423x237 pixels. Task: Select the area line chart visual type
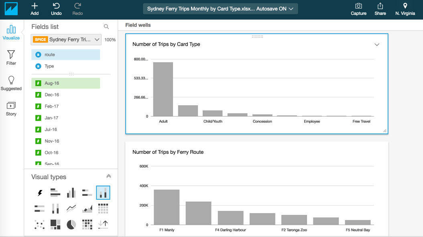(87, 208)
